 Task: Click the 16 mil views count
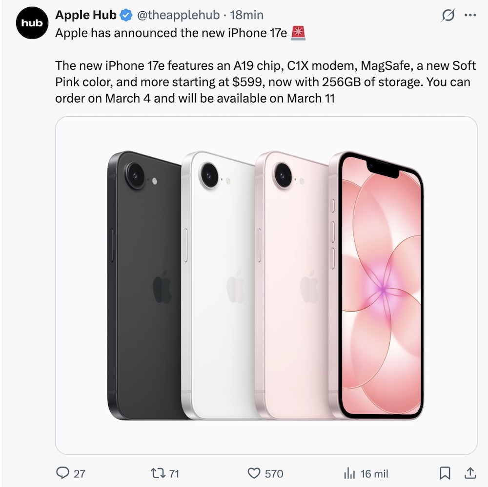374,474
